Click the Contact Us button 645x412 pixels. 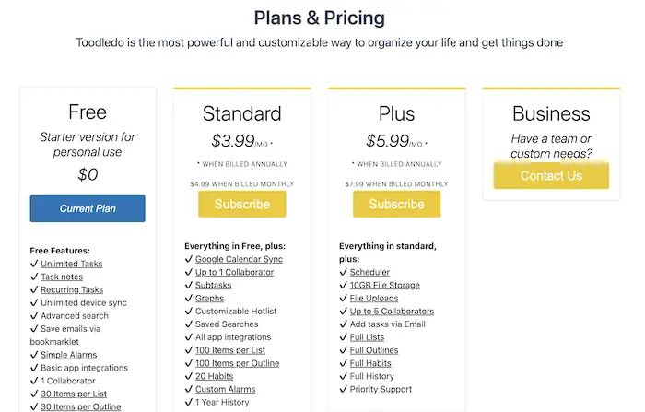click(x=551, y=176)
